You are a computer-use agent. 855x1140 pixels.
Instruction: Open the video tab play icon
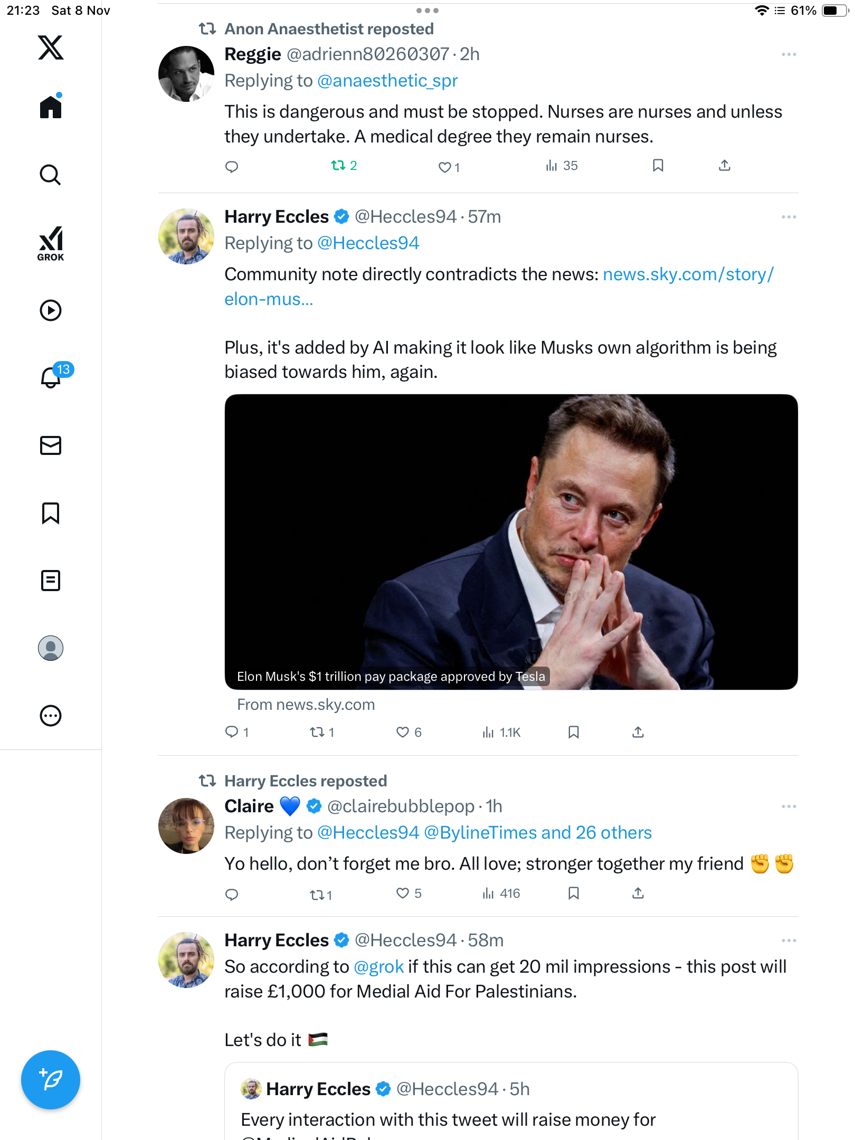pos(51,310)
